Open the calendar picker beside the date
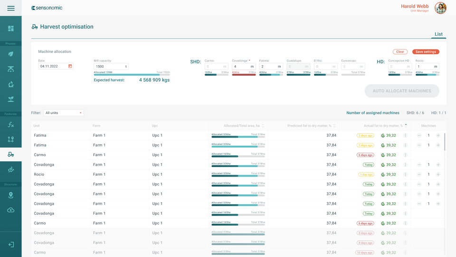Screen dimensions: 456x257 point(70,66)
